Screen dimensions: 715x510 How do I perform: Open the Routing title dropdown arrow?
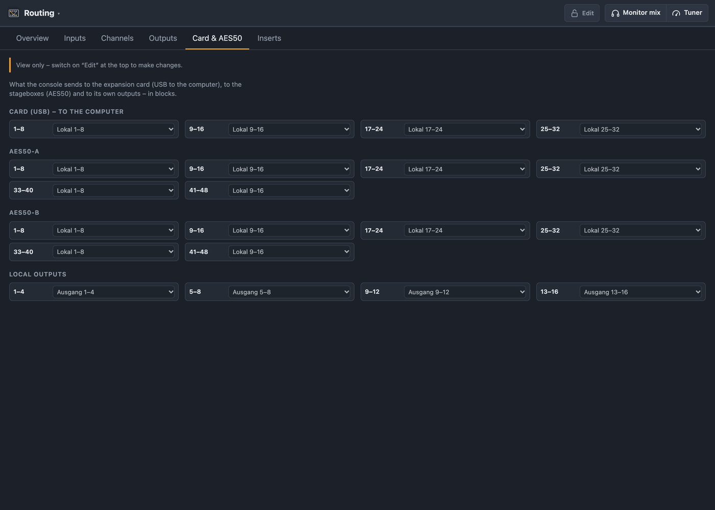pos(59,14)
